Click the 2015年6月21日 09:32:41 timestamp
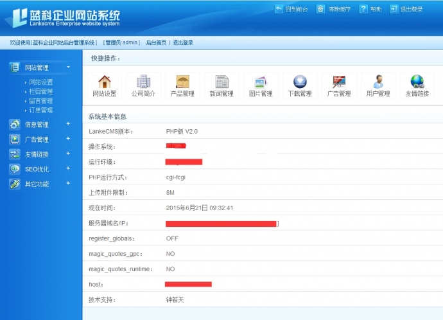The height and width of the screenshot is (320, 443). click(200, 208)
